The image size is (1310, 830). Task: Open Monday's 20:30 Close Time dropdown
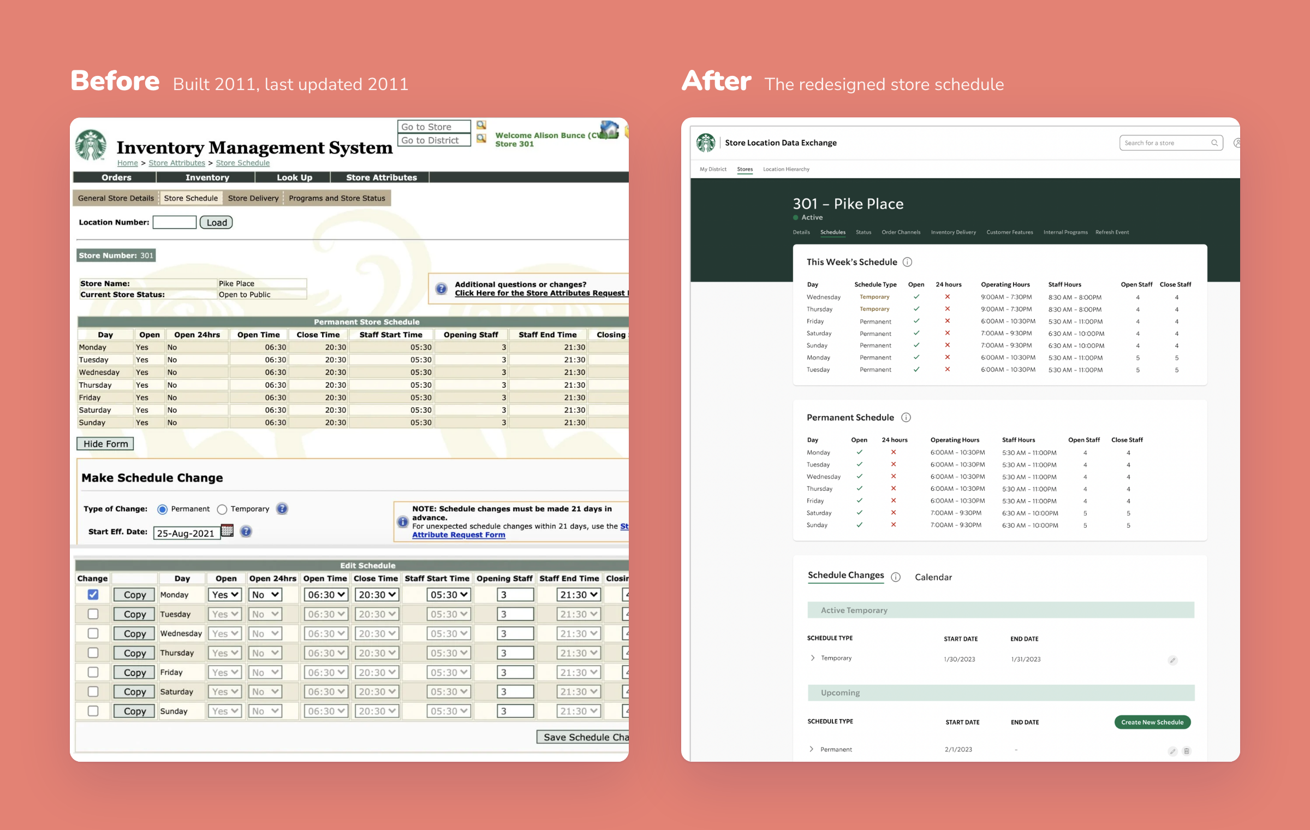click(x=377, y=595)
